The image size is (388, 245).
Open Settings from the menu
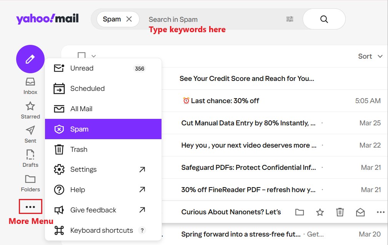point(83,169)
